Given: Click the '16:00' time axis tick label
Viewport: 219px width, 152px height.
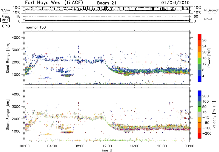Looking at the screenshot, I should tap(135, 146).
